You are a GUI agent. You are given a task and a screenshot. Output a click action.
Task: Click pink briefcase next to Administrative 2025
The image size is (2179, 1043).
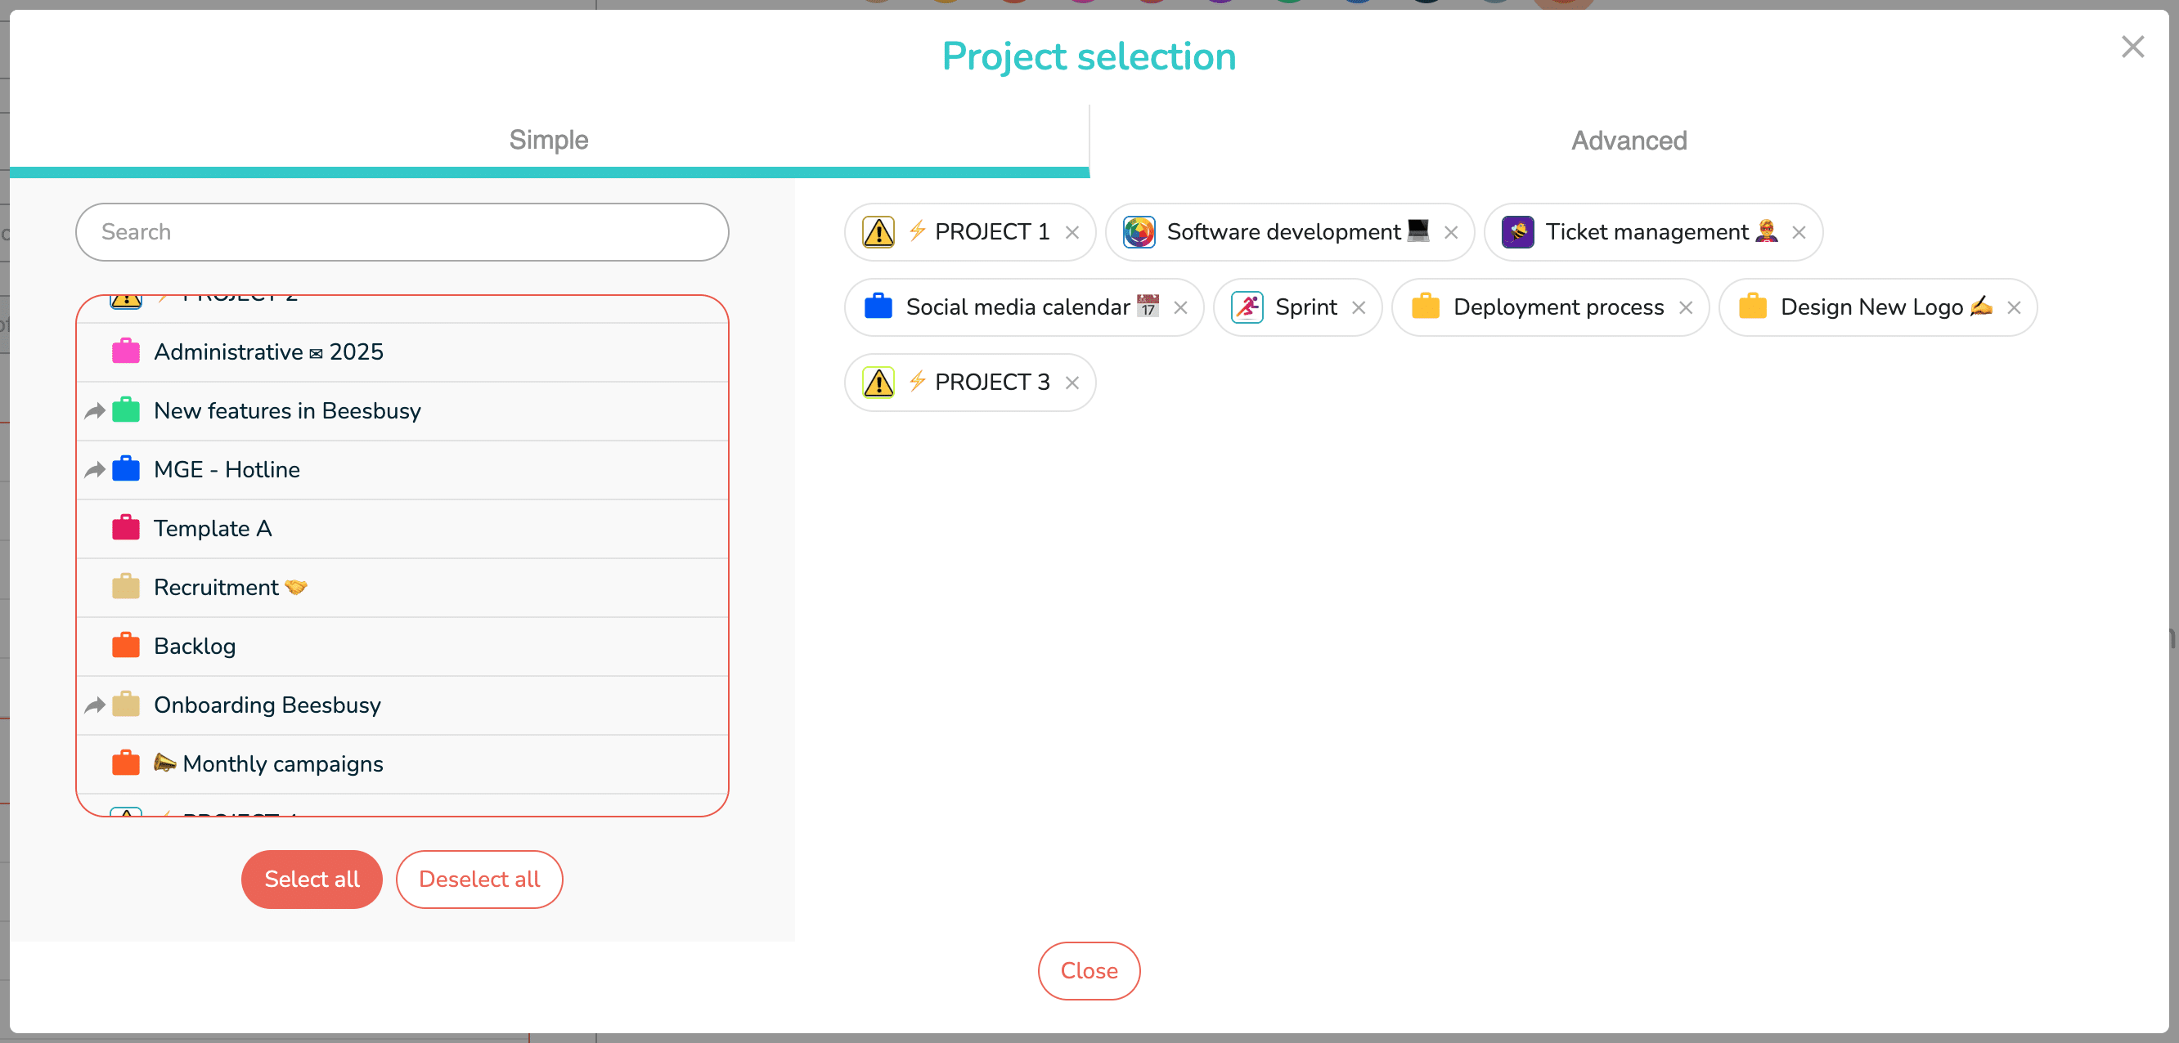[x=126, y=351]
